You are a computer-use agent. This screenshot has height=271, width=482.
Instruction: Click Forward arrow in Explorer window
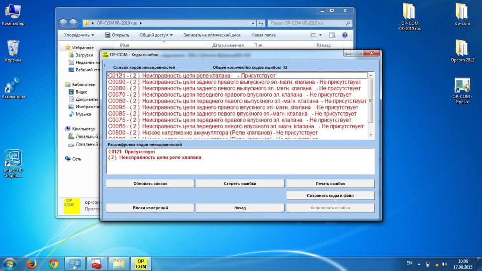73,23
